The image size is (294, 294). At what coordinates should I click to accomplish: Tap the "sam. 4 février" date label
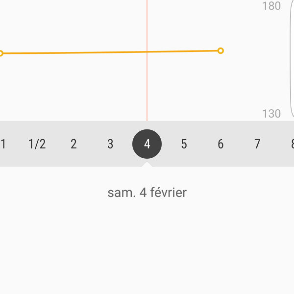[147, 193]
